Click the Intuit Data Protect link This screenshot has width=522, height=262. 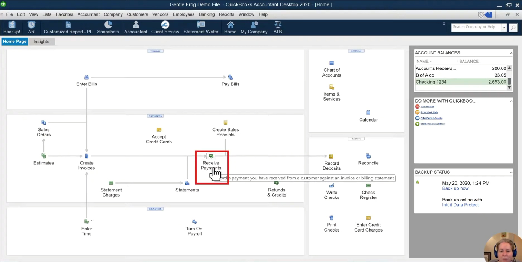(x=460, y=205)
